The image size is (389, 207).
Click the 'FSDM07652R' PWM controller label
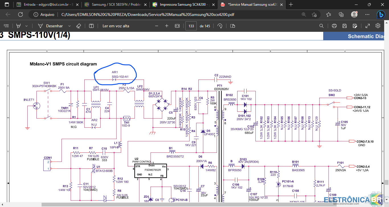[x=152, y=170]
